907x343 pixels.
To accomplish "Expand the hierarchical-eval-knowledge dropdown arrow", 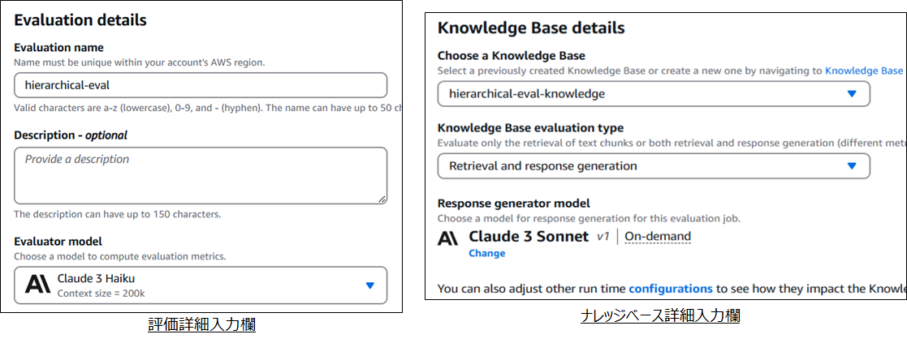I will [852, 94].
